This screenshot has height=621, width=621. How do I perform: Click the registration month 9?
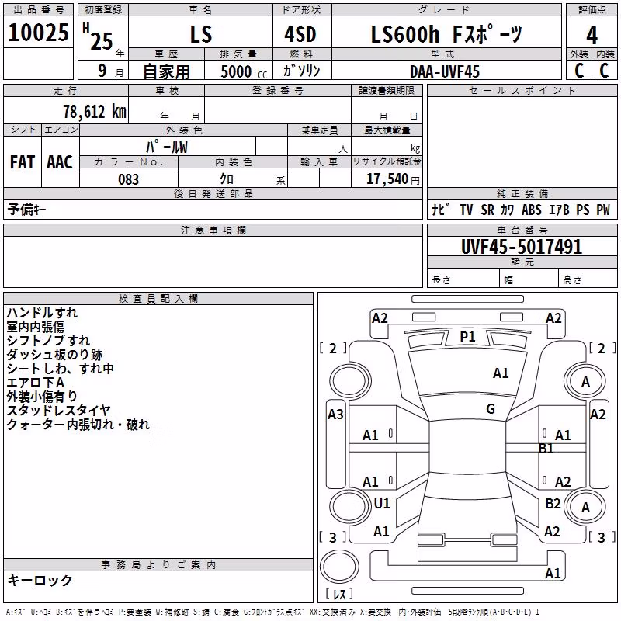(102, 71)
